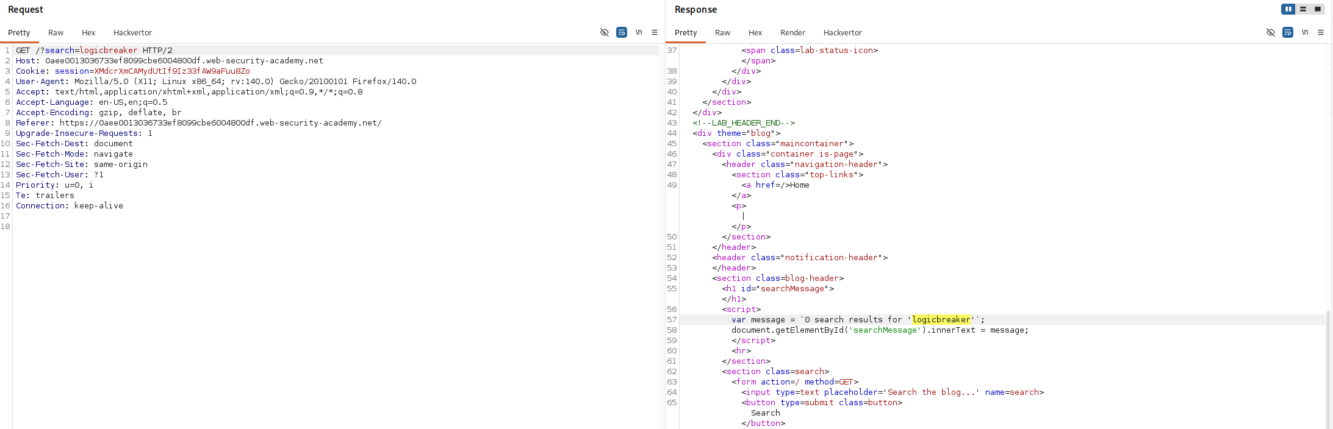Click the Referer header URL in the request

(x=221, y=123)
